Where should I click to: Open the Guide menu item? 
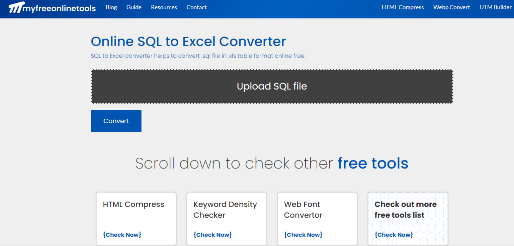pos(134,7)
